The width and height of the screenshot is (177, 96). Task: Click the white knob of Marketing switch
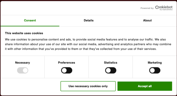pos(152,70)
